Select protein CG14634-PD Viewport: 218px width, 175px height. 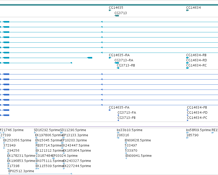click(x=197, y=113)
